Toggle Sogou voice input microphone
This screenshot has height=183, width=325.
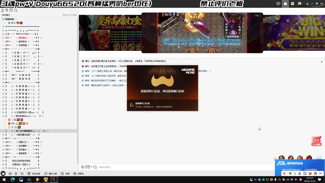[x=300, y=174]
